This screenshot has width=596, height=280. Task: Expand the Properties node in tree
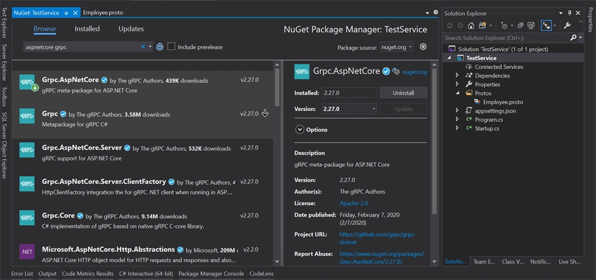tap(457, 85)
